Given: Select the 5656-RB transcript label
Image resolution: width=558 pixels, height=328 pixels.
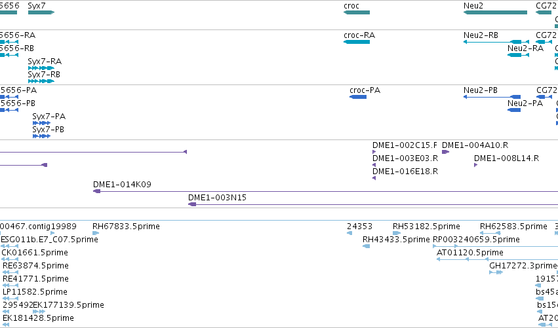Looking at the screenshot, I should coord(17,48).
